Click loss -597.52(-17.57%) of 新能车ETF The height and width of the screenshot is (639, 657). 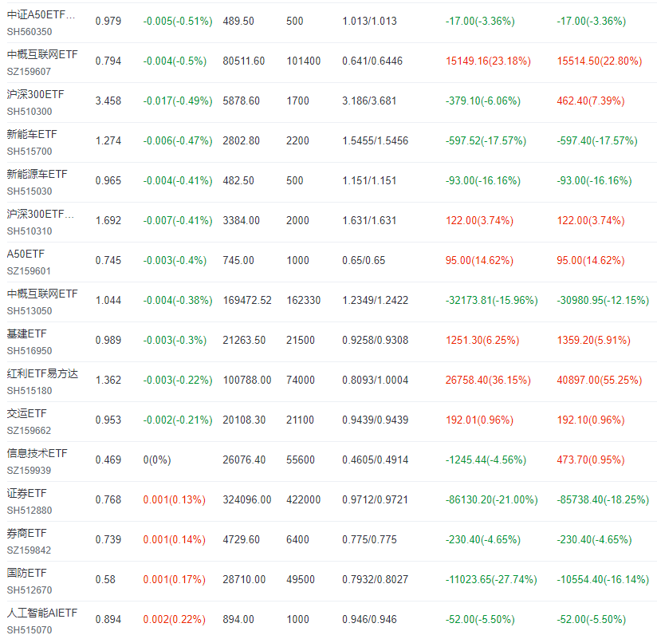pyautogui.click(x=486, y=140)
